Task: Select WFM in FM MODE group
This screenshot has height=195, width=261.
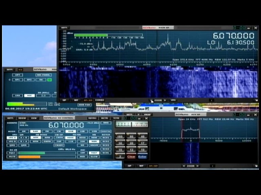Action: 35,141
